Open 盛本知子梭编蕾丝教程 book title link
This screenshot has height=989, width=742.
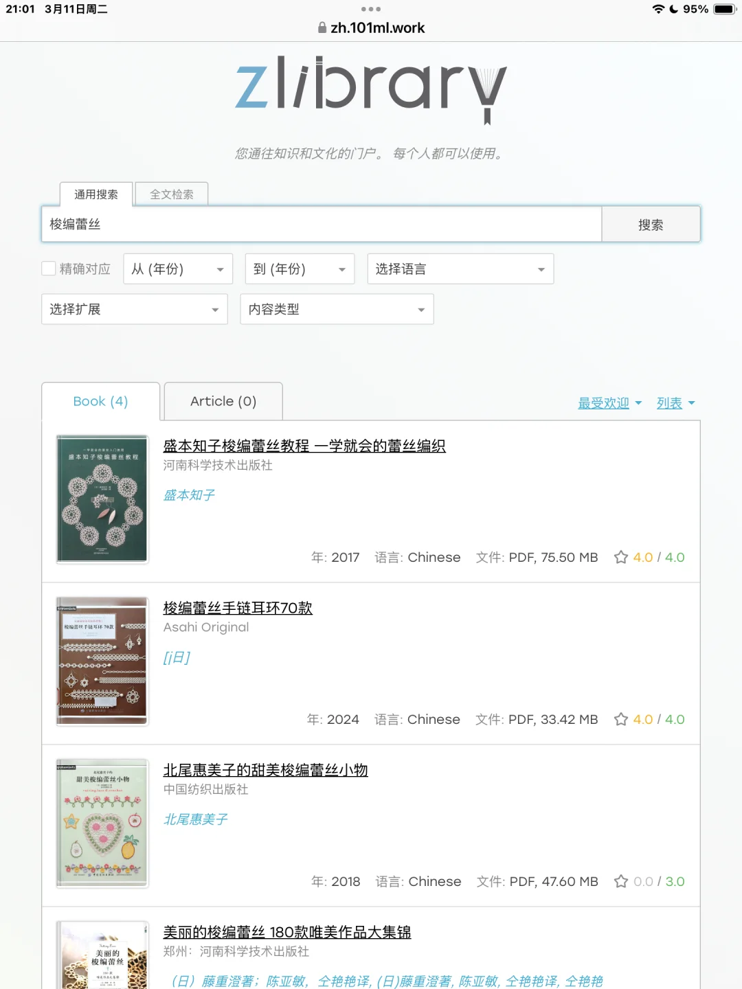tap(304, 446)
